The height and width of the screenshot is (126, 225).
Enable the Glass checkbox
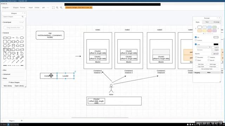(196, 60)
